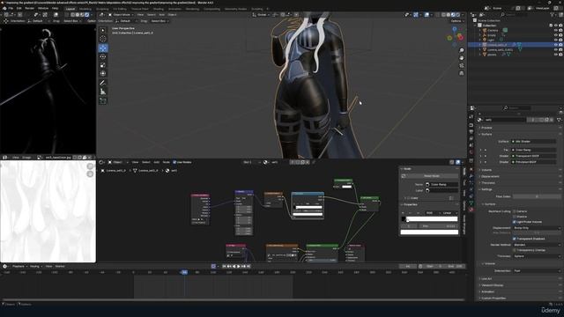Open the Render menu

coord(29,8)
